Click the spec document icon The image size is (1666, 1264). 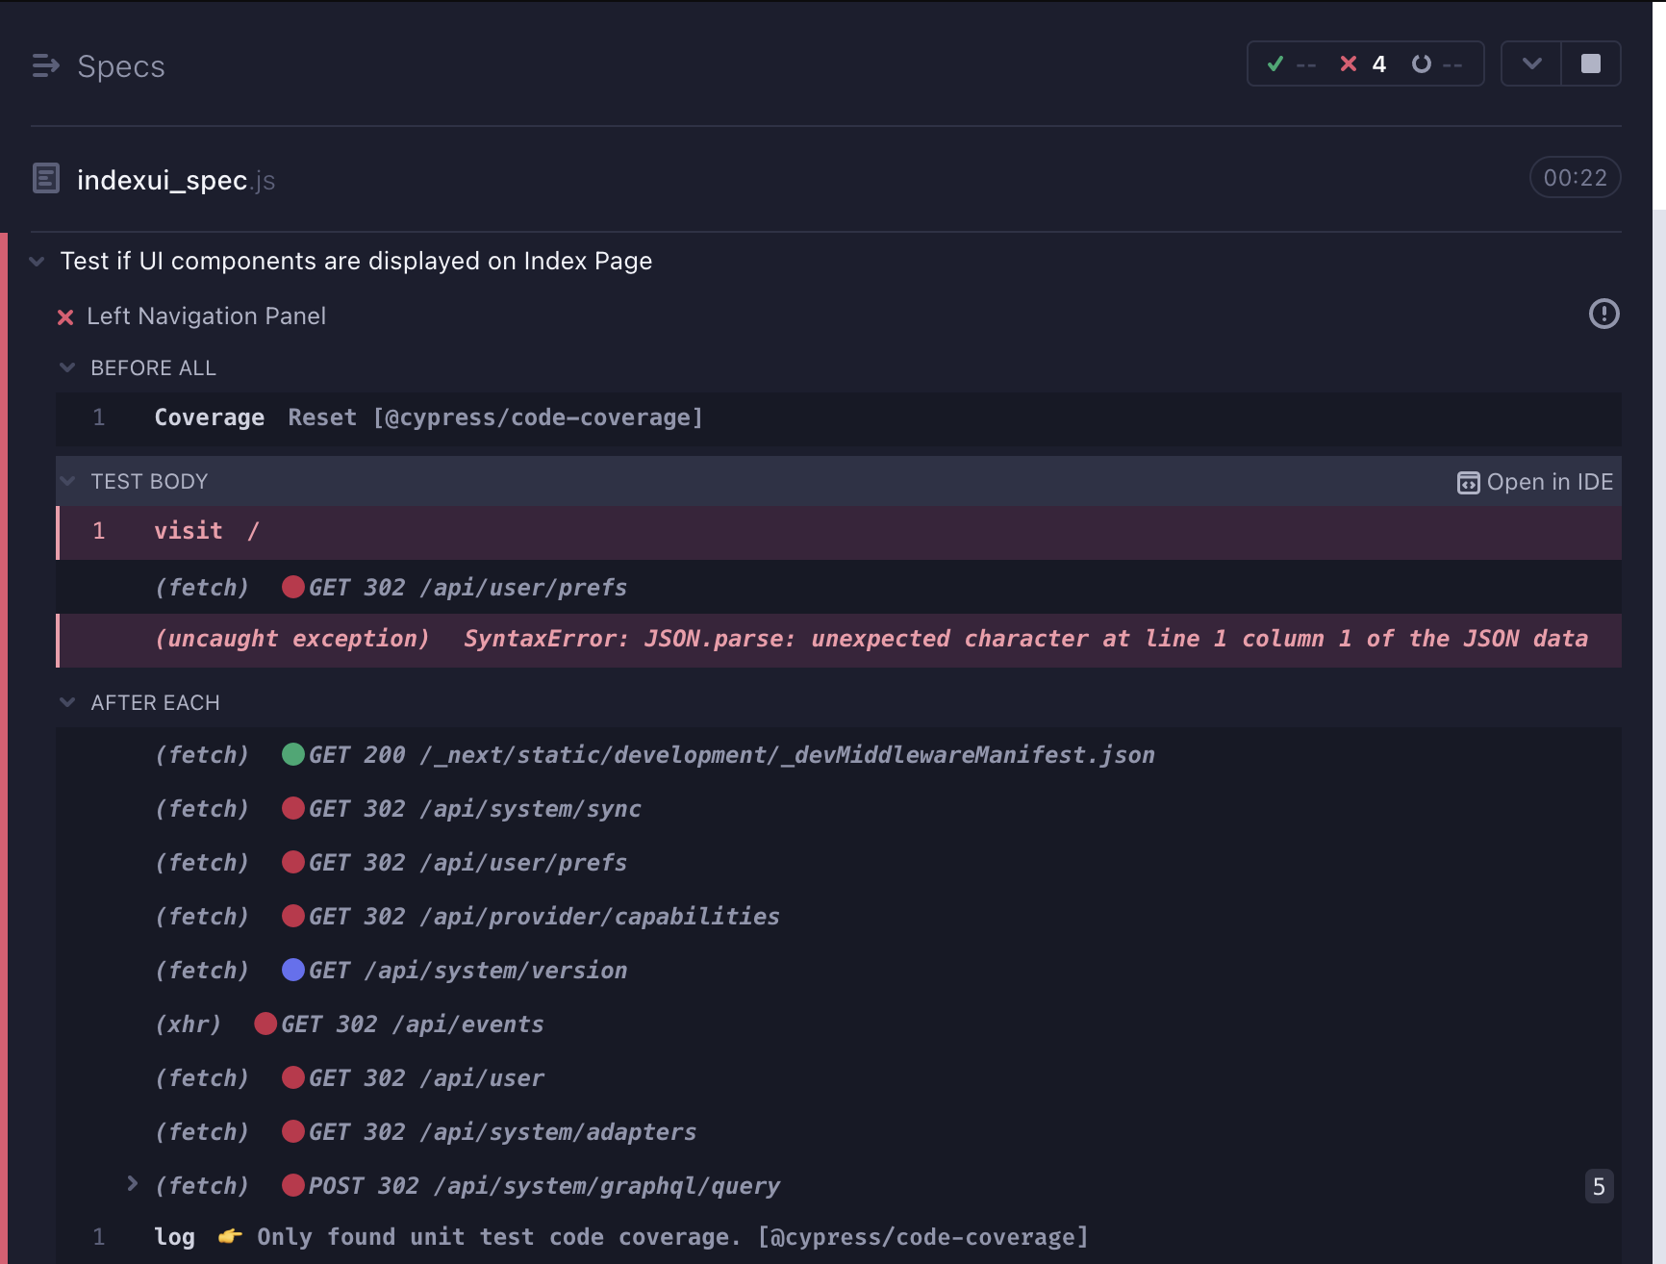(x=46, y=178)
